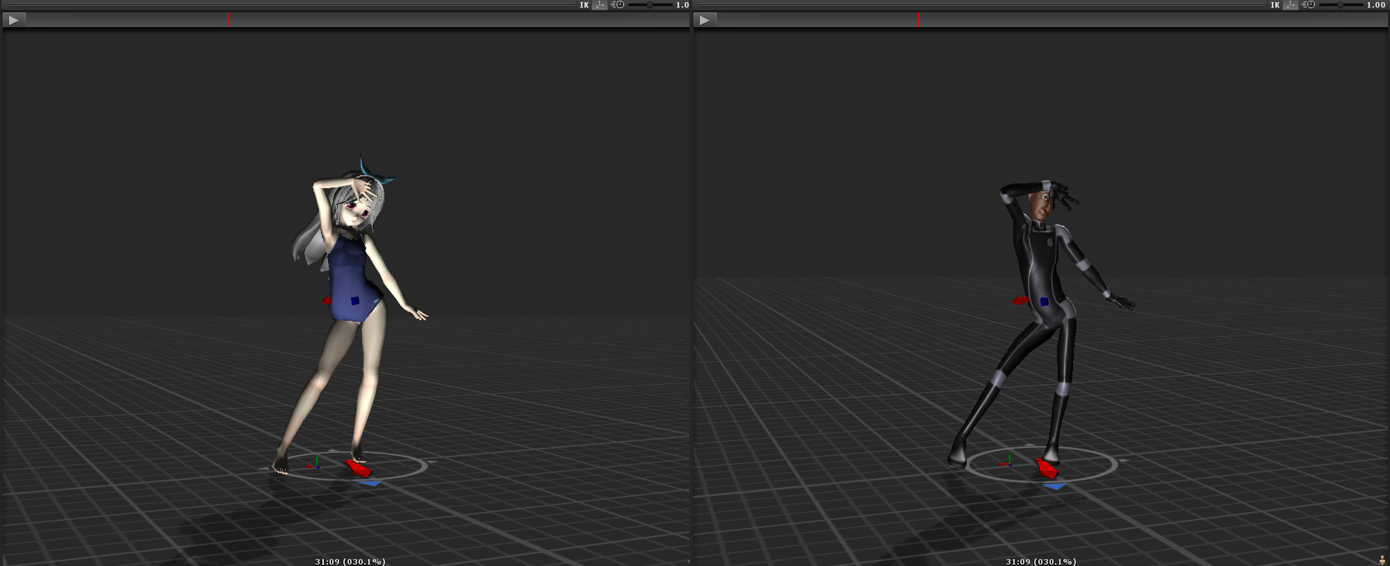1390x566 pixels.
Task: Click red playhead marker in left timeline
Action: [228, 20]
